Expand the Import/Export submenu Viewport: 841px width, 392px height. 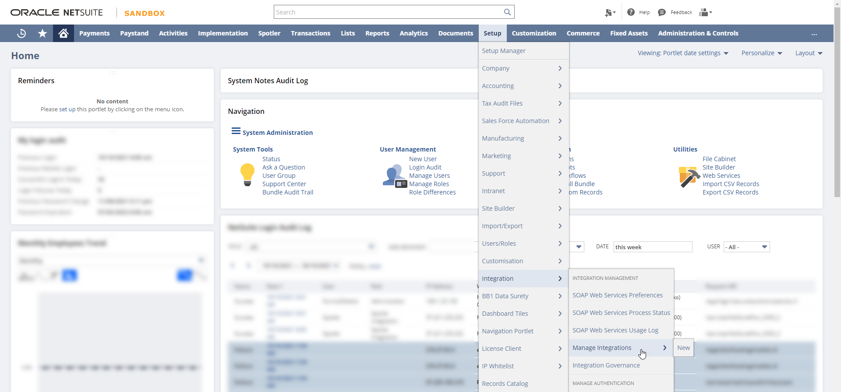[523, 226]
